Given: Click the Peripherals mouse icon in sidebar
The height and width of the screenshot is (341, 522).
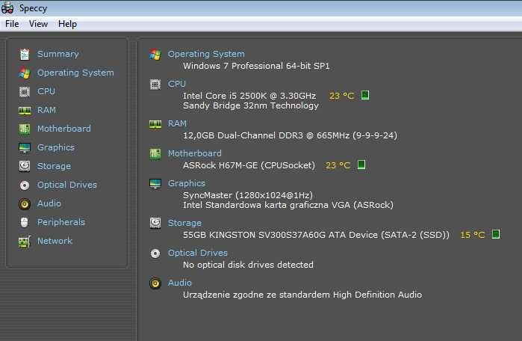Looking at the screenshot, I should click(x=25, y=222).
